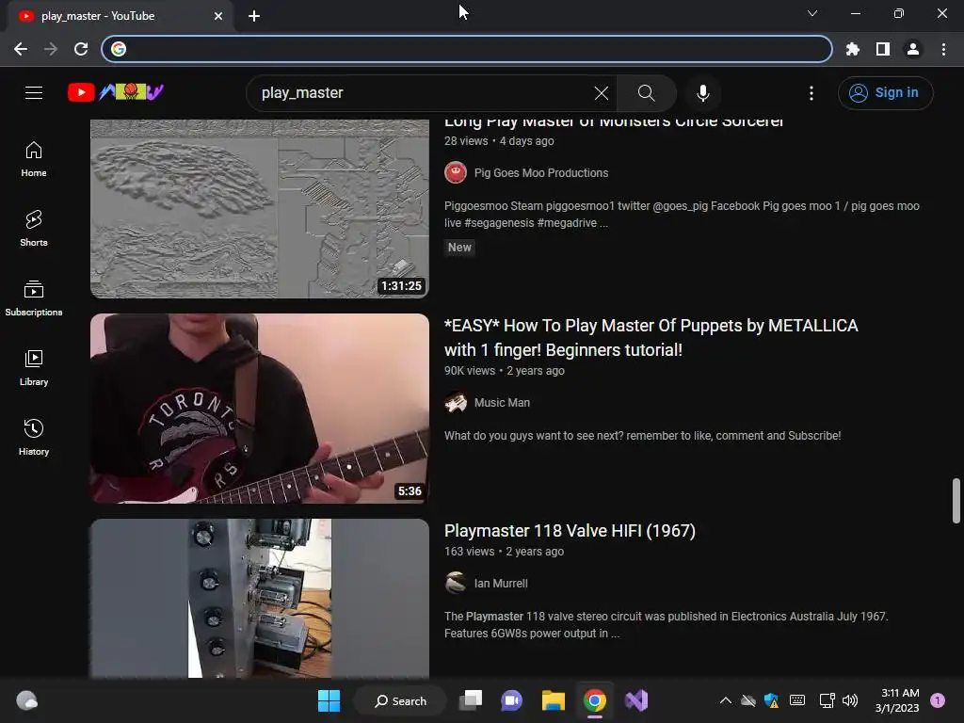
Task: Open Playmaster 118 Valve HIFI (1967) title
Action: pos(570,531)
